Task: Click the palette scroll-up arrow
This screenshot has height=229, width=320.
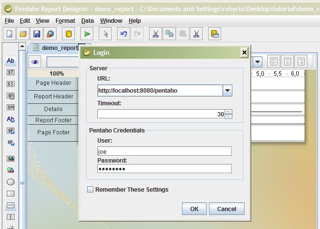Action: 22,47
